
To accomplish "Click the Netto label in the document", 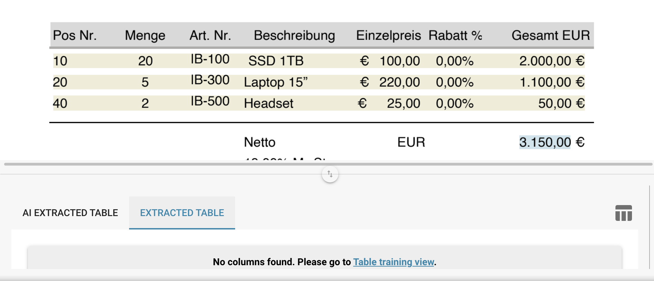I will [260, 142].
